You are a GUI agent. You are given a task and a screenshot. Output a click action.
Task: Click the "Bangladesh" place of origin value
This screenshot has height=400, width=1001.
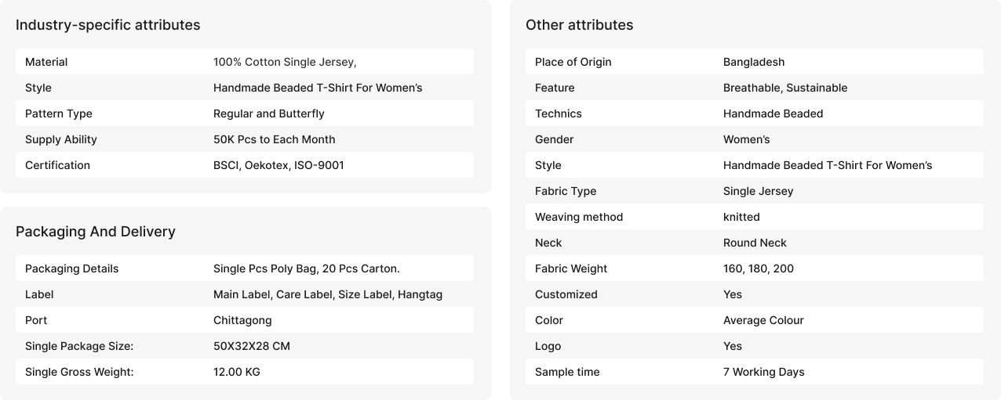753,62
